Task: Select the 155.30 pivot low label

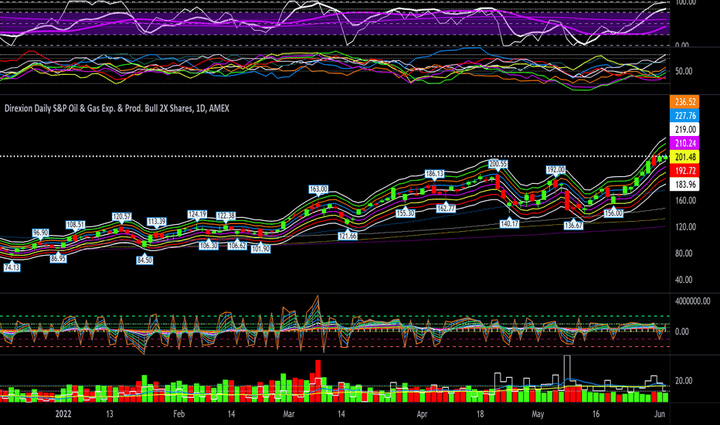Action: click(x=405, y=213)
